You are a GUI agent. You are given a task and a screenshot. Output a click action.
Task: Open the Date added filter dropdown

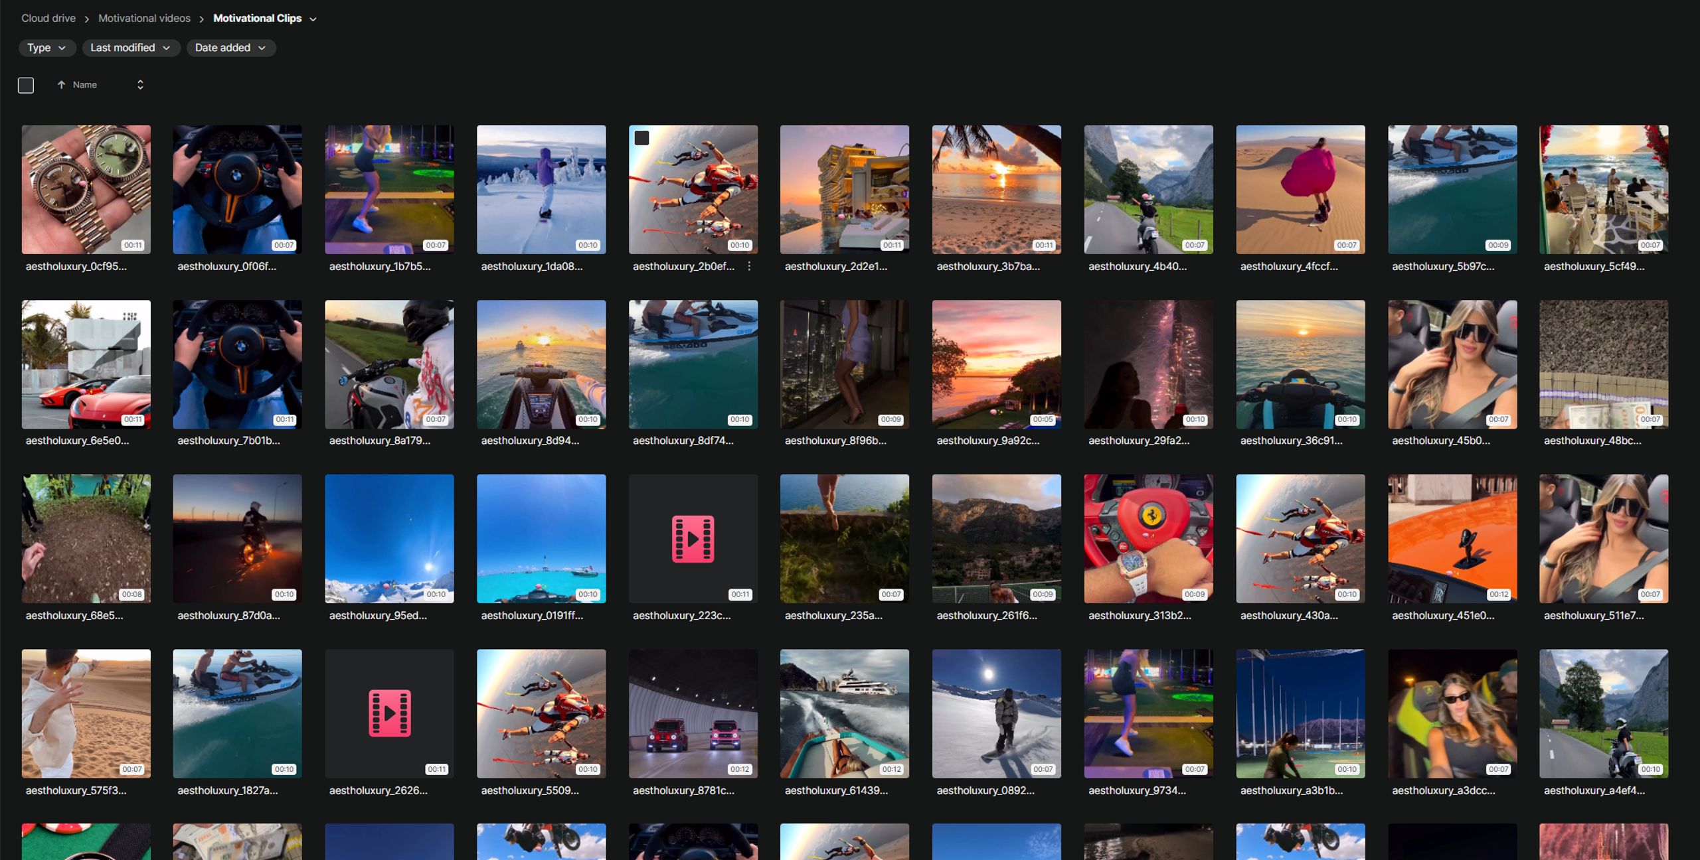point(230,48)
